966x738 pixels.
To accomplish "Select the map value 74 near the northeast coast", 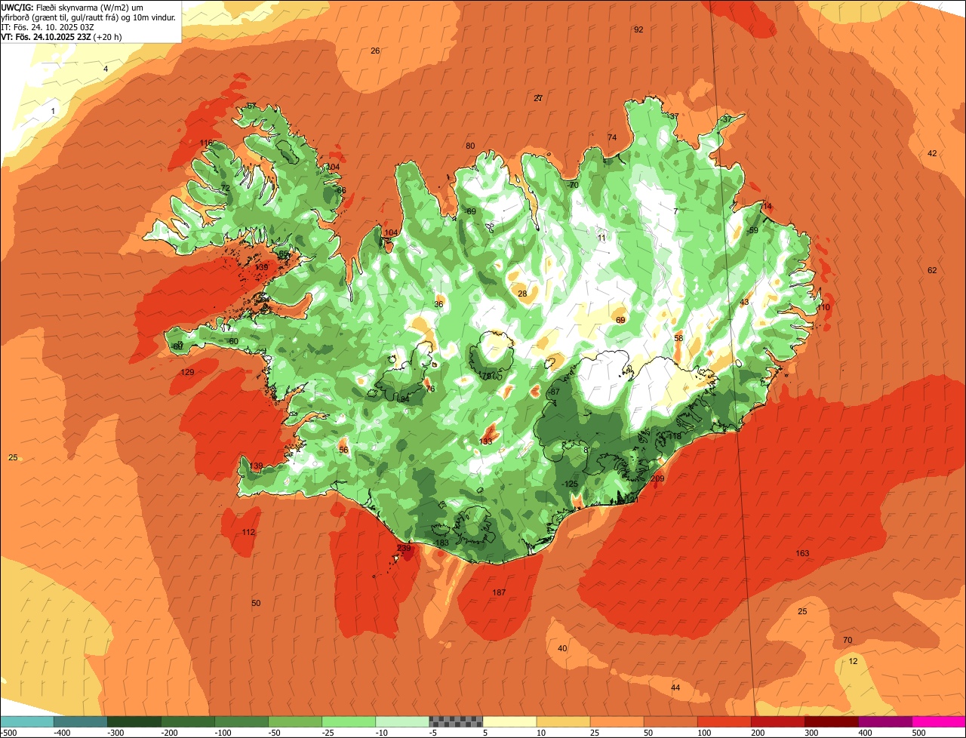I will 612,137.
